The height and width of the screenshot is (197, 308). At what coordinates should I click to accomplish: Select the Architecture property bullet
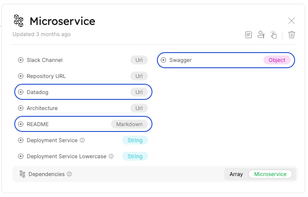click(21, 108)
